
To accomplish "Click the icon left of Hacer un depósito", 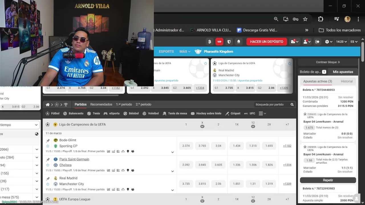I will pos(239,42).
